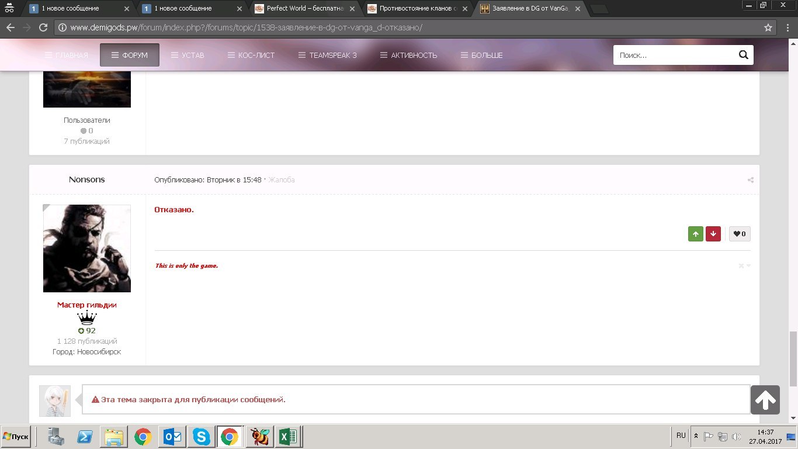This screenshot has height=449, width=798.
Task: Bookmark this page with the star icon
Action: [x=768, y=27]
